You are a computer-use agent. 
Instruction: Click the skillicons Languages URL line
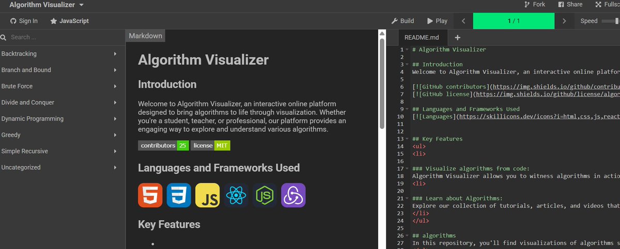pos(516,117)
